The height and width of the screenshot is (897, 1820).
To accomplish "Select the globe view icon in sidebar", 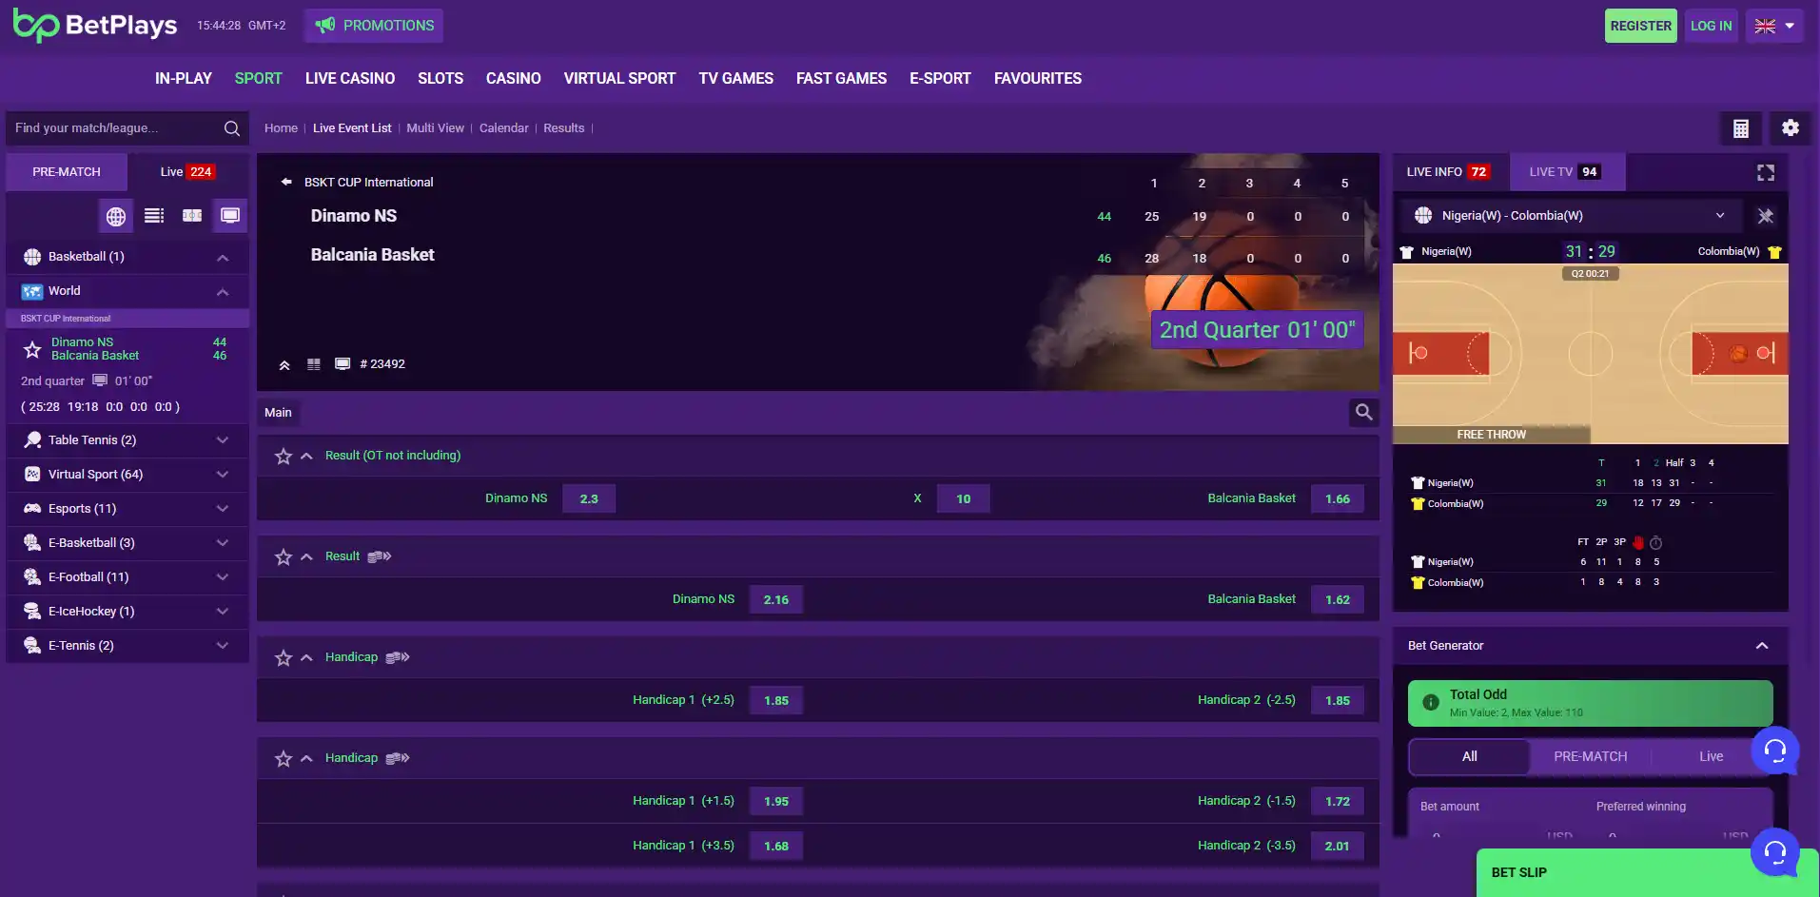I will (x=116, y=216).
